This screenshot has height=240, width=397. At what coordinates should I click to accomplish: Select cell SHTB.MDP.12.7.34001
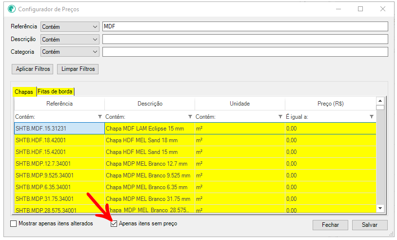pyautogui.click(x=60, y=164)
